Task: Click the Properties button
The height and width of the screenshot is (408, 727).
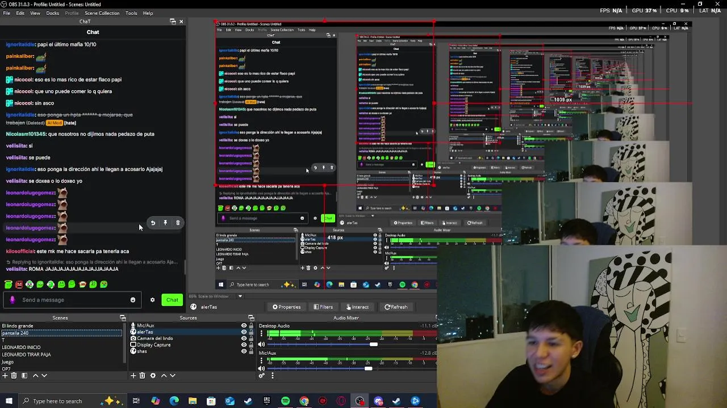Action: click(286, 307)
